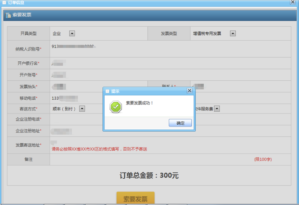Open the 寄送方式 dropdown showing 顺丰
Image resolution: width=299 pixels, height=205 pixels.
(x=82, y=109)
